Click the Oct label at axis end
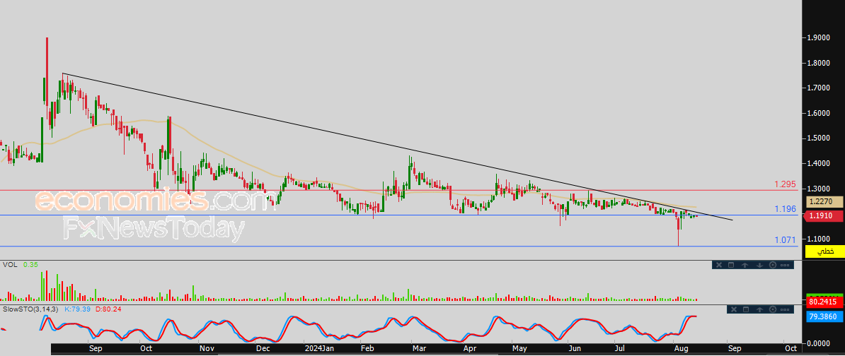 click(x=791, y=348)
